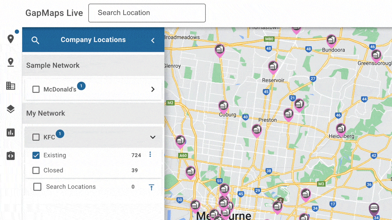Click the 0 count for Search Locations

(133, 187)
